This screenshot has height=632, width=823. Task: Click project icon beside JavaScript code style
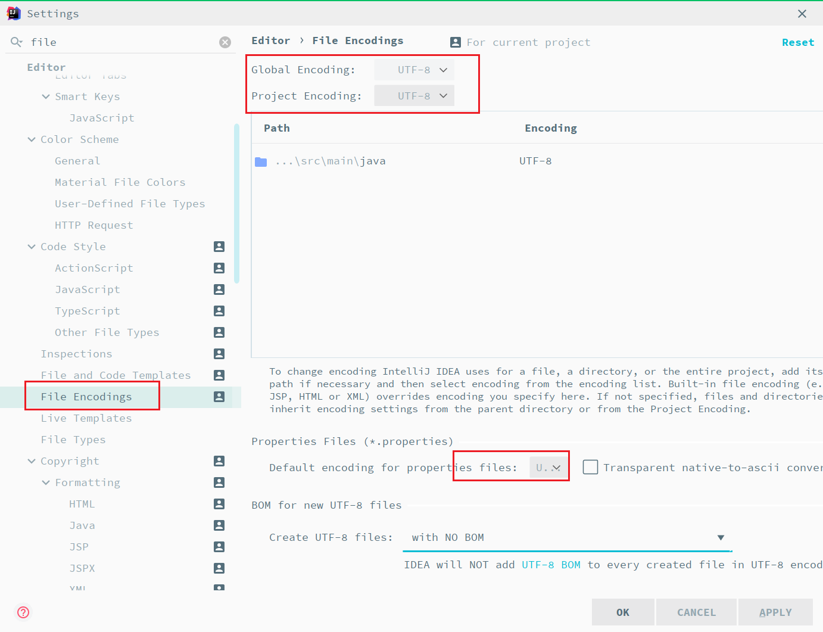pyautogui.click(x=219, y=289)
